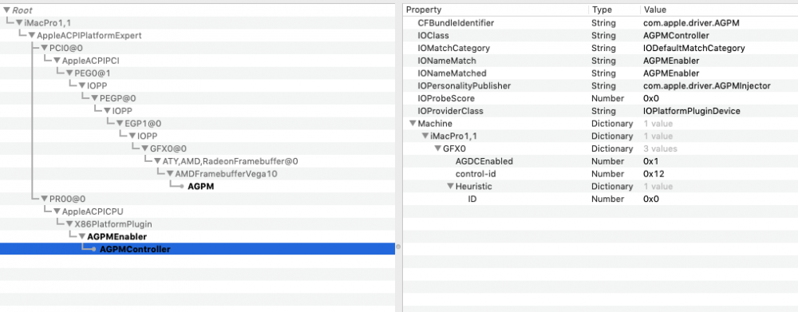Collapse iMacPro1,1 dictionary triangle under Machine
Image resolution: width=798 pixels, height=312 pixels.
pos(425,136)
